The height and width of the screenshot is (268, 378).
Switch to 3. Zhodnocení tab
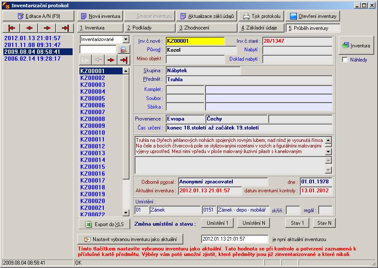pyautogui.click(x=207, y=28)
